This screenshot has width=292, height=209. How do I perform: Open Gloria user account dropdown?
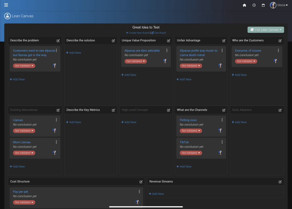coord(279,5)
